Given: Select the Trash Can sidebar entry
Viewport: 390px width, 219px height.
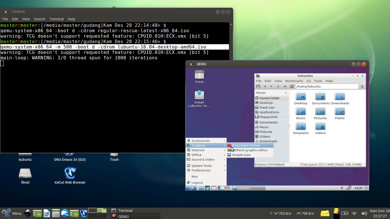Looking at the screenshot, I should (267, 107).
